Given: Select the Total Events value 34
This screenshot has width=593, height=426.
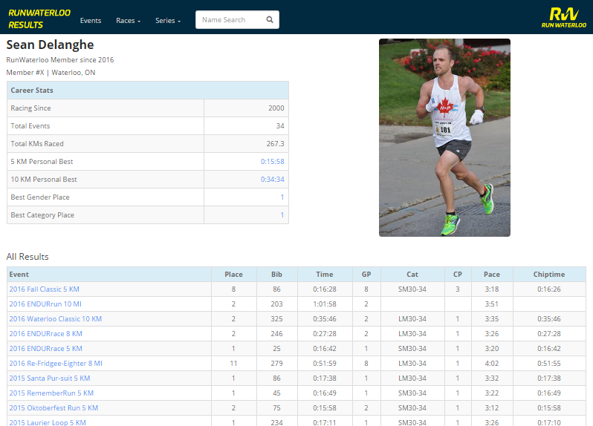Looking at the screenshot, I should click(x=280, y=125).
